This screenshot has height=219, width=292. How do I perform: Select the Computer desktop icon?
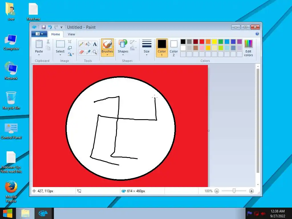(11, 42)
